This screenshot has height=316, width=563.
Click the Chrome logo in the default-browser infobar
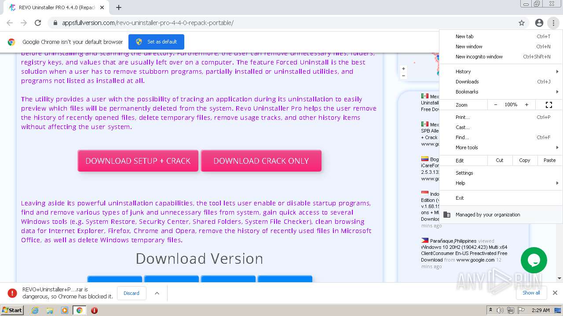11,42
